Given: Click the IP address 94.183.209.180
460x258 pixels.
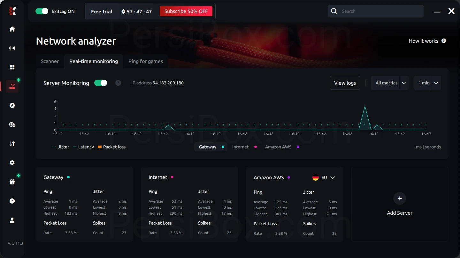Looking at the screenshot, I should click(168, 83).
